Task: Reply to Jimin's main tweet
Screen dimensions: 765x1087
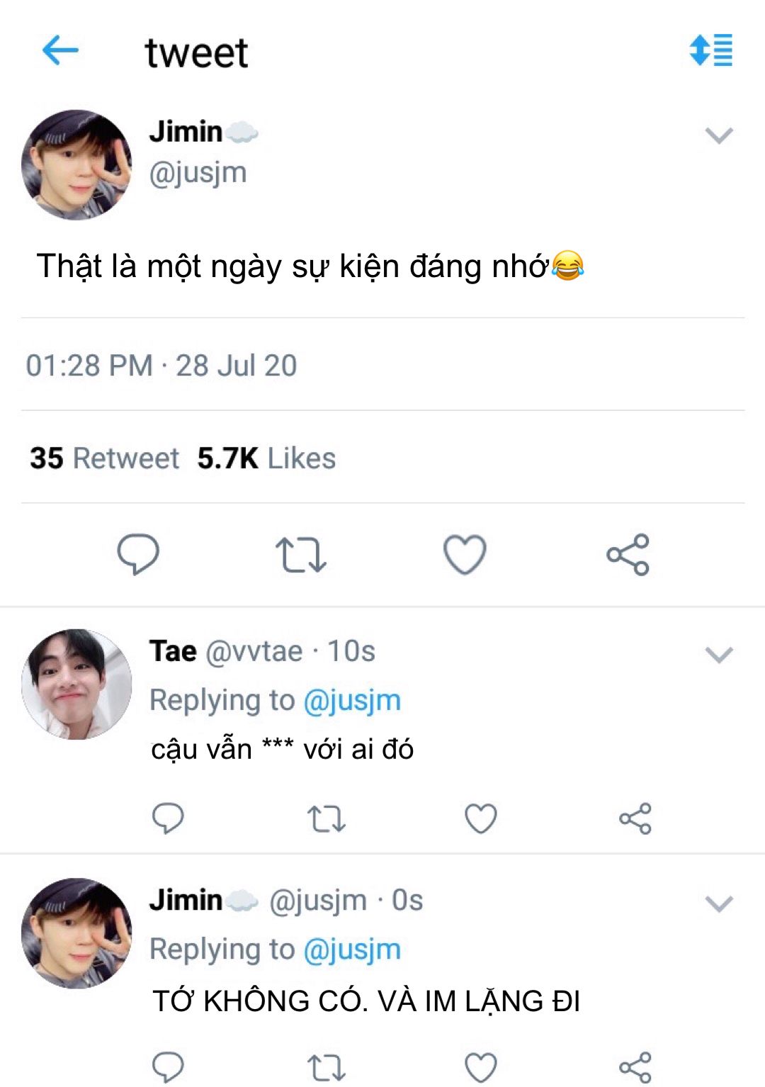Action: coord(138,554)
